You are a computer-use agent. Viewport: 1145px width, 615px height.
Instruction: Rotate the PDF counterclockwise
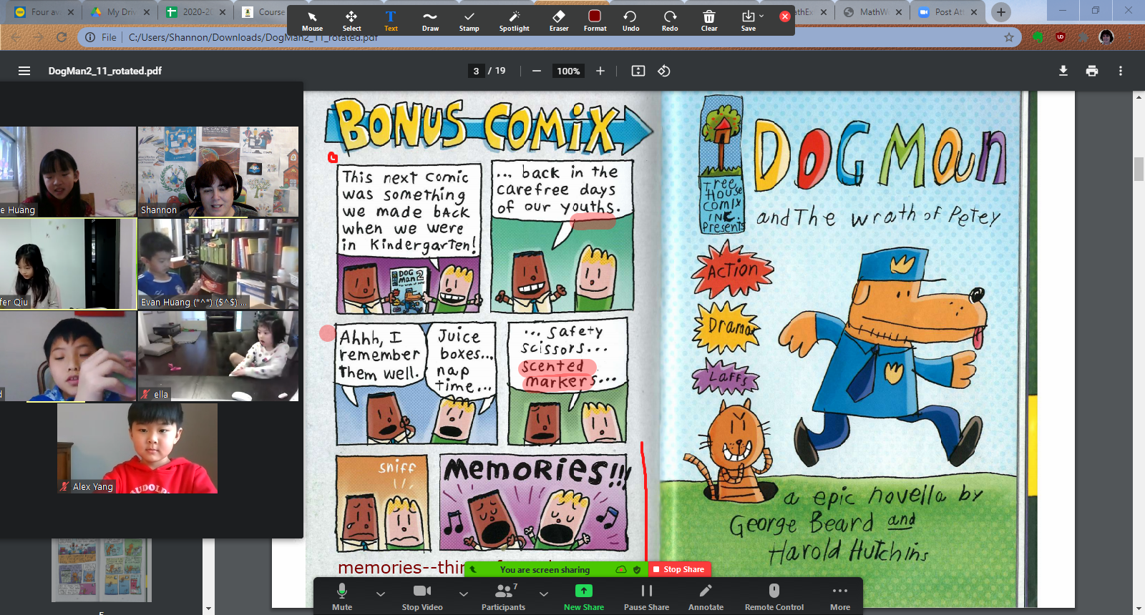pos(664,71)
